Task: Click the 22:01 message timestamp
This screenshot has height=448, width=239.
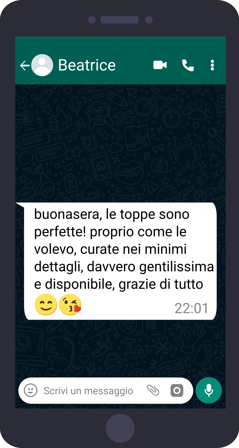Action: 192,309
